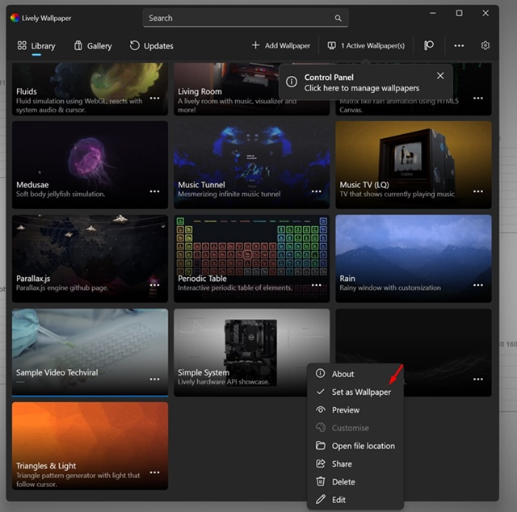Choose Set as Wallpaper menu item
Viewport: 517px width, 512px height.
355,392
